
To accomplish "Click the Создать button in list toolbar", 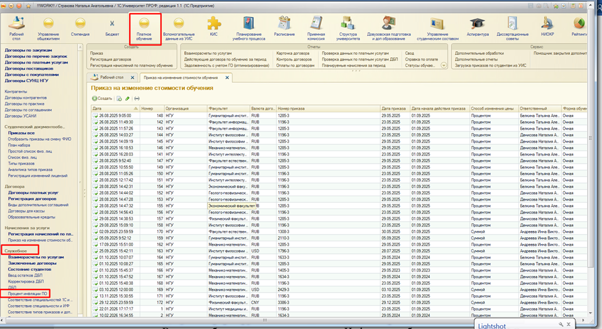I will (x=102, y=98).
